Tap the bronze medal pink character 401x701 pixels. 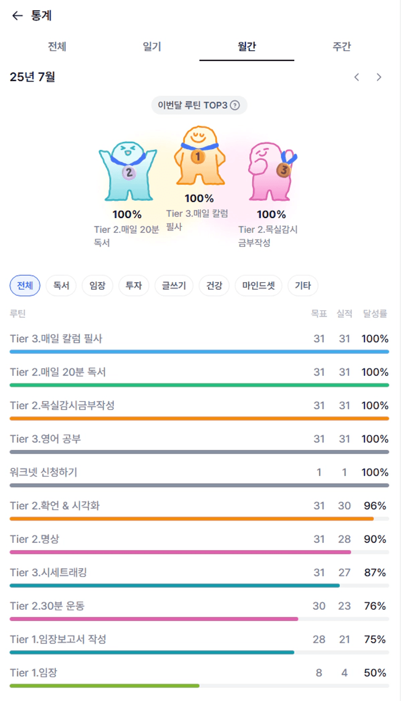[272, 171]
